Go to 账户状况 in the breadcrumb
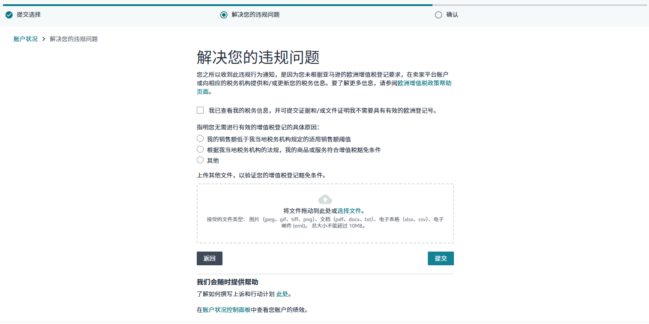The width and height of the screenshot is (649, 324). click(26, 39)
